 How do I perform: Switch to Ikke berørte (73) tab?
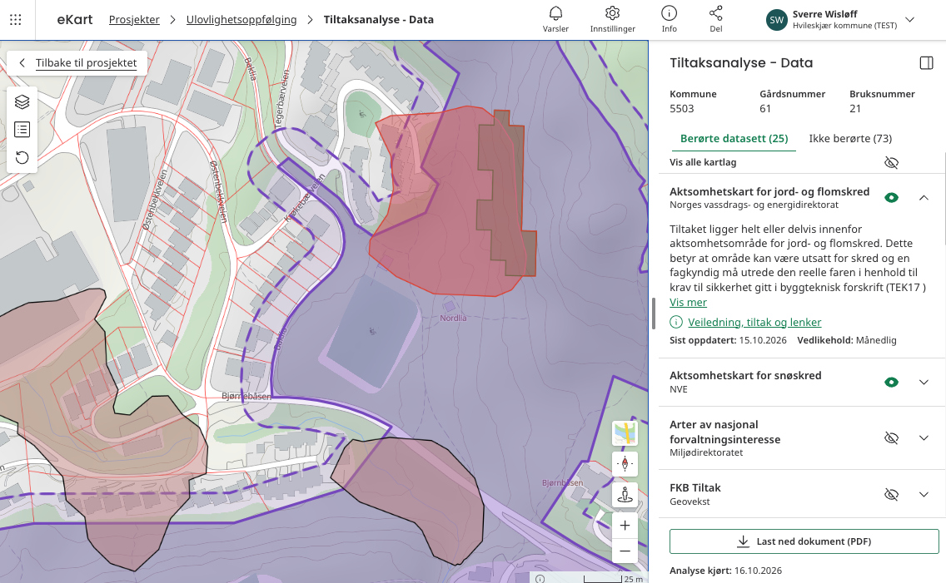pos(850,139)
